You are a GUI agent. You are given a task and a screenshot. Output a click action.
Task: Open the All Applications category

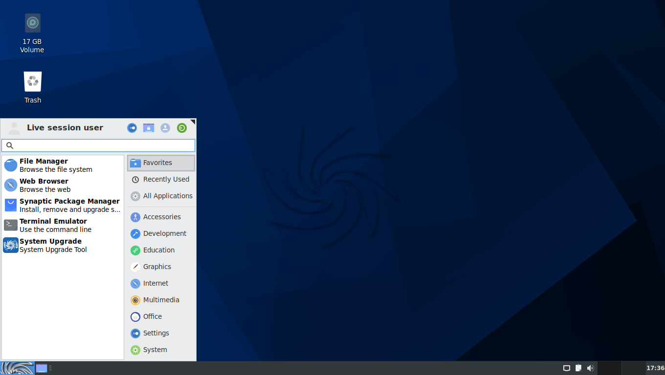click(x=161, y=196)
